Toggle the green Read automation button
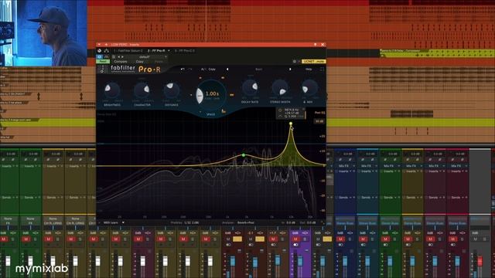Screen dimensions: 495x278 pos(103,62)
